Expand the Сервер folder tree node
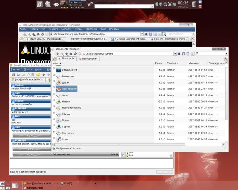 (54, 125)
